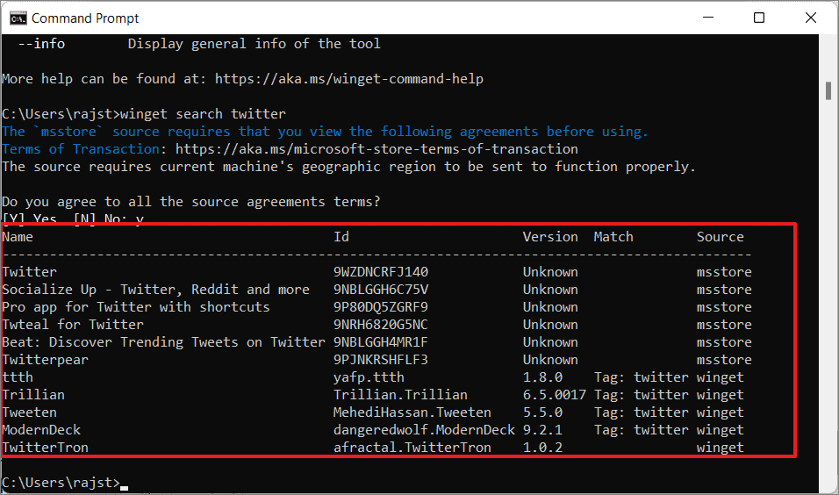
Task: Click version 1.8.0 of ttth
Action: click(542, 377)
